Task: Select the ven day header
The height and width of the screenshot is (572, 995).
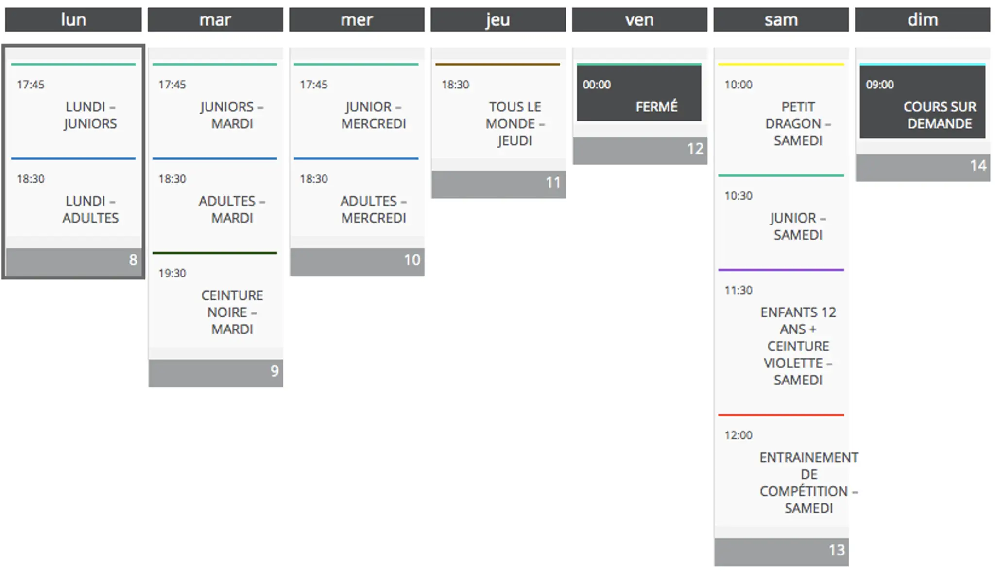Action: click(639, 20)
